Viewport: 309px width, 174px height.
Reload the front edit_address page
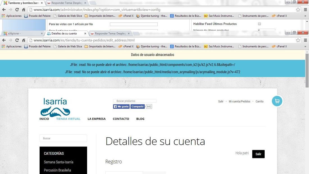point(17,40)
